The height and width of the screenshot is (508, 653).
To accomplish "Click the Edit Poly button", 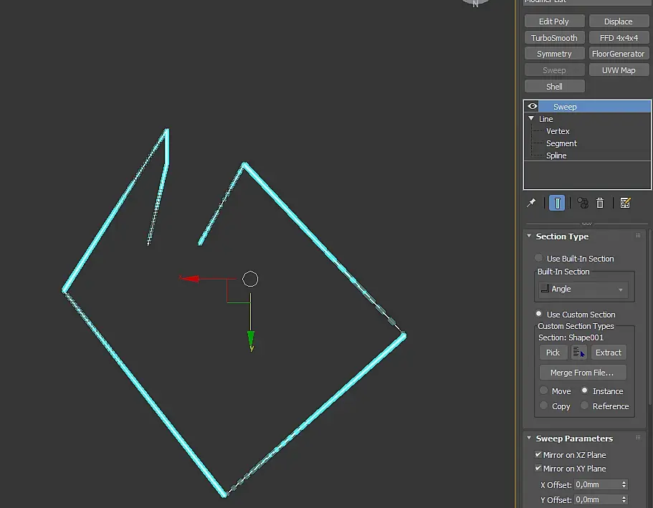I will (554, 21).
